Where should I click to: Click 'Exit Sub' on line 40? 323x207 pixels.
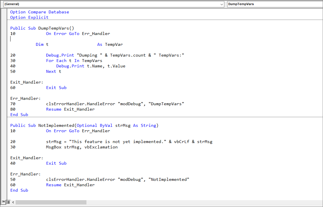[56, 163]
